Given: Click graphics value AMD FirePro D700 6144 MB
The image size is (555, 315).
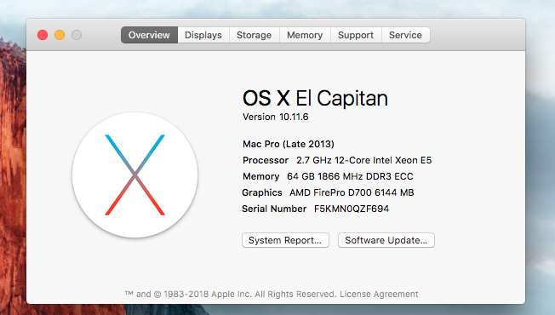Looking at the screenshot, I should pyautogui.click(x=352, y=192).
